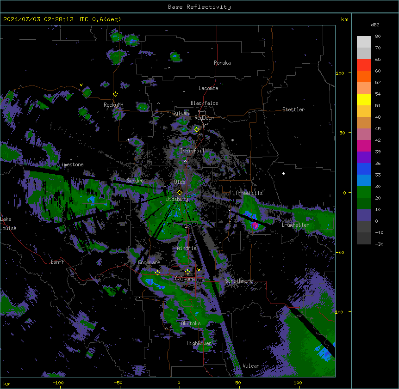This screenshot has height=389, width=399.
Task: Click the Drumheller label
Action: point(295,225)
